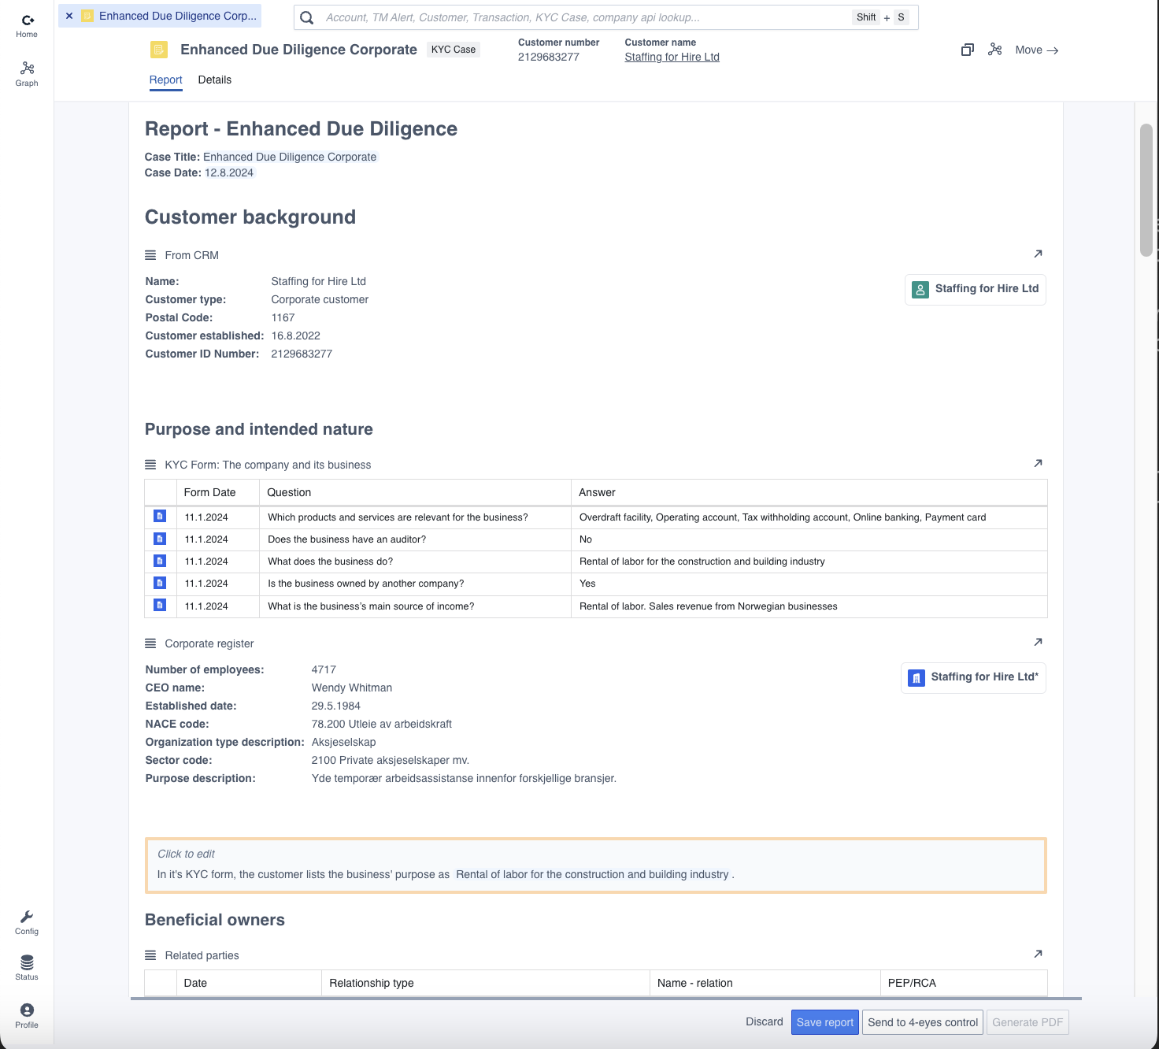The image size is (1159, 1049).
Task: Click the Save report button
Action: click(x=824, y=1022)
